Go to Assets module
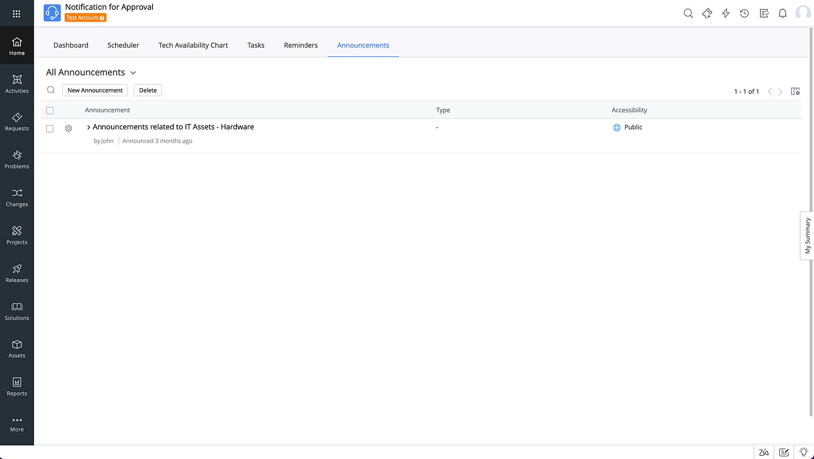 (x=17, y=349)
